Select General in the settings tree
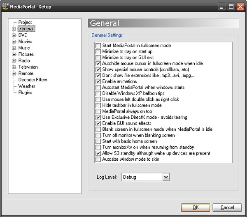The width and height of the screenshot is (247, 217). click(26, 29)
